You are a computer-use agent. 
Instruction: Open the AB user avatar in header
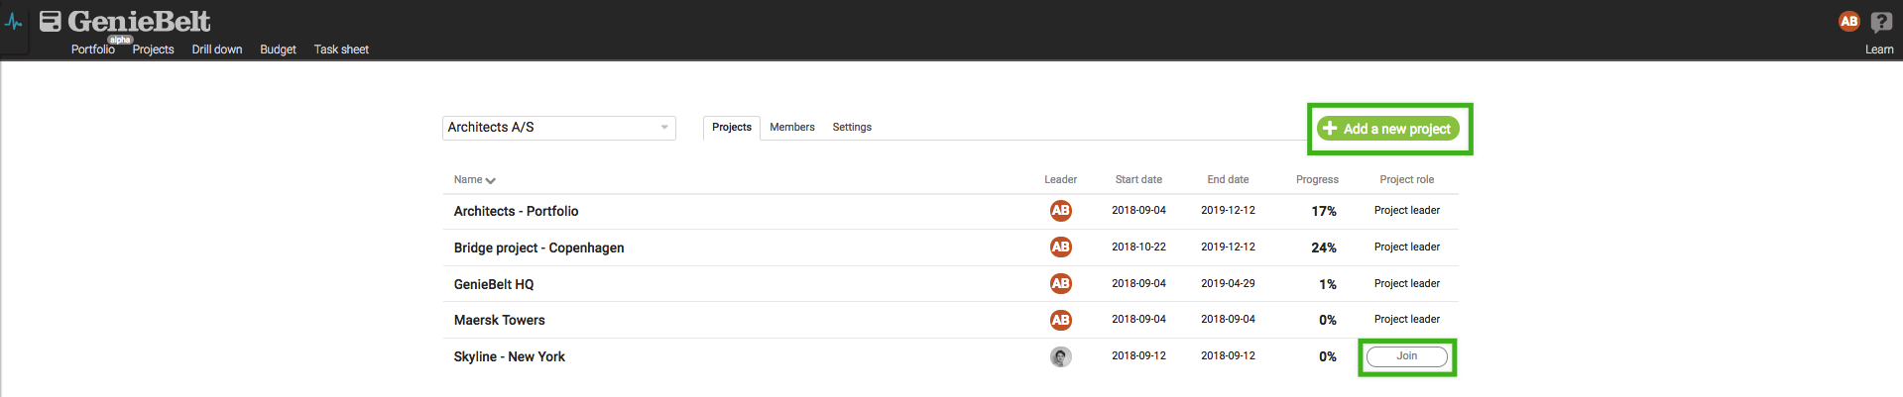click(1848, 21)
